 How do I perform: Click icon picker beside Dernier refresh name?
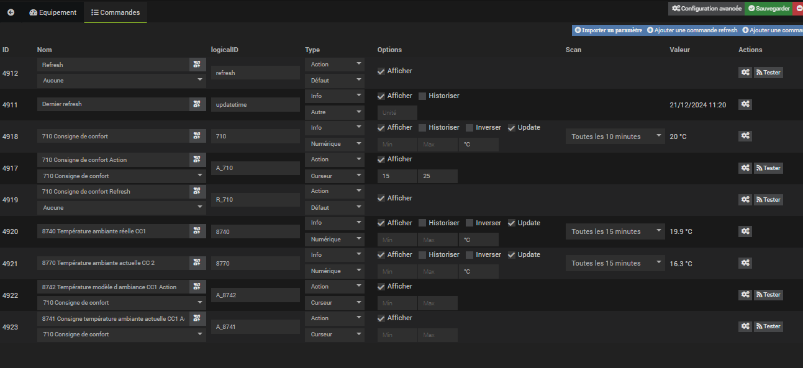click(x=197, y=104)
